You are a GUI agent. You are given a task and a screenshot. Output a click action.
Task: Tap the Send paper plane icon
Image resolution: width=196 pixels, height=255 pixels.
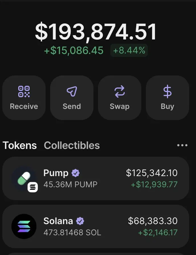(72, 91)
